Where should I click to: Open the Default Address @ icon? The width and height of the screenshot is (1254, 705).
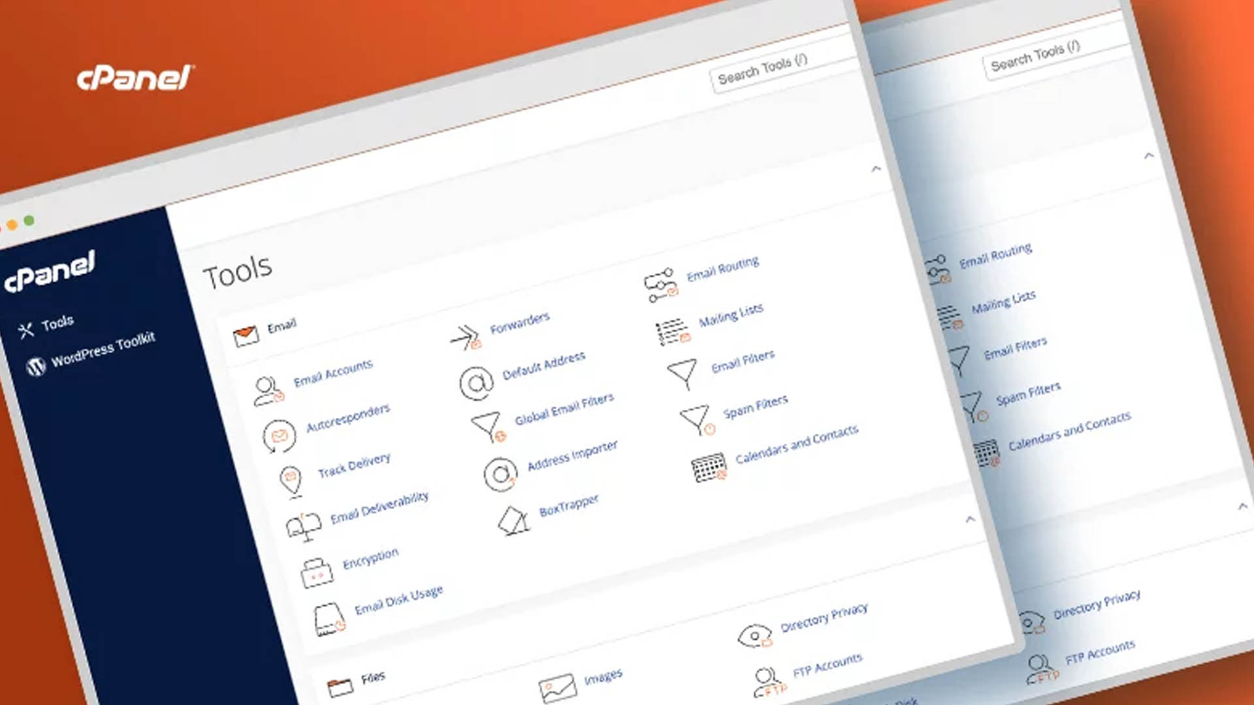[x=476, y=383]
